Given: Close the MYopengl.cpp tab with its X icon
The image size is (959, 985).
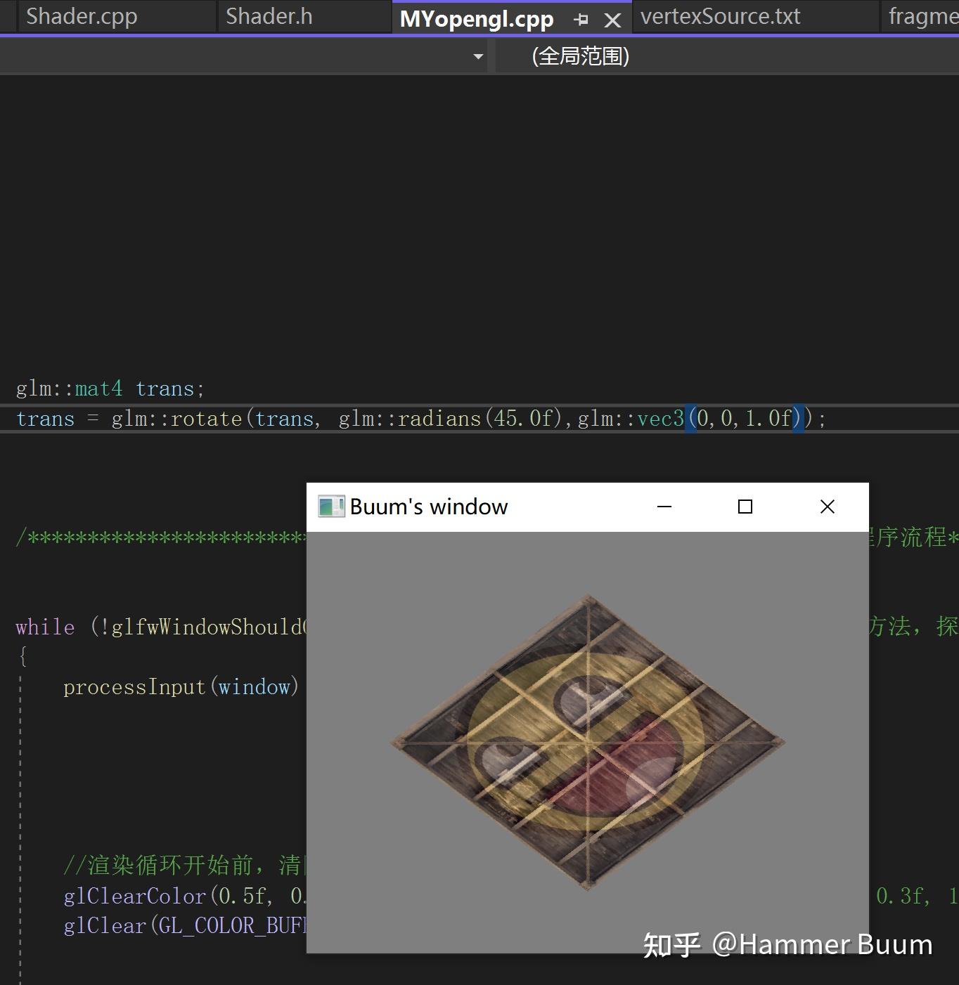Looking at the screenshot, I should click(612, 19).
